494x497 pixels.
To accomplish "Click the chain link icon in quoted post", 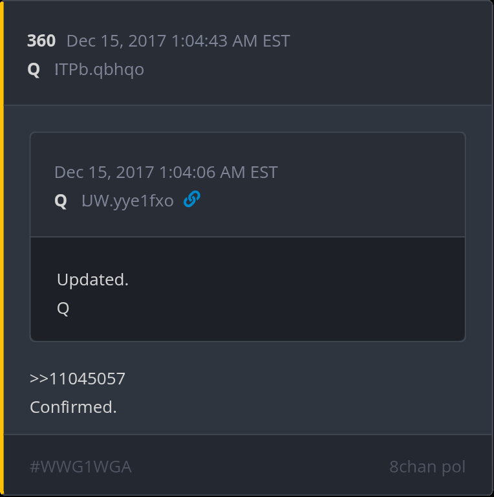I will pos(191,200).
